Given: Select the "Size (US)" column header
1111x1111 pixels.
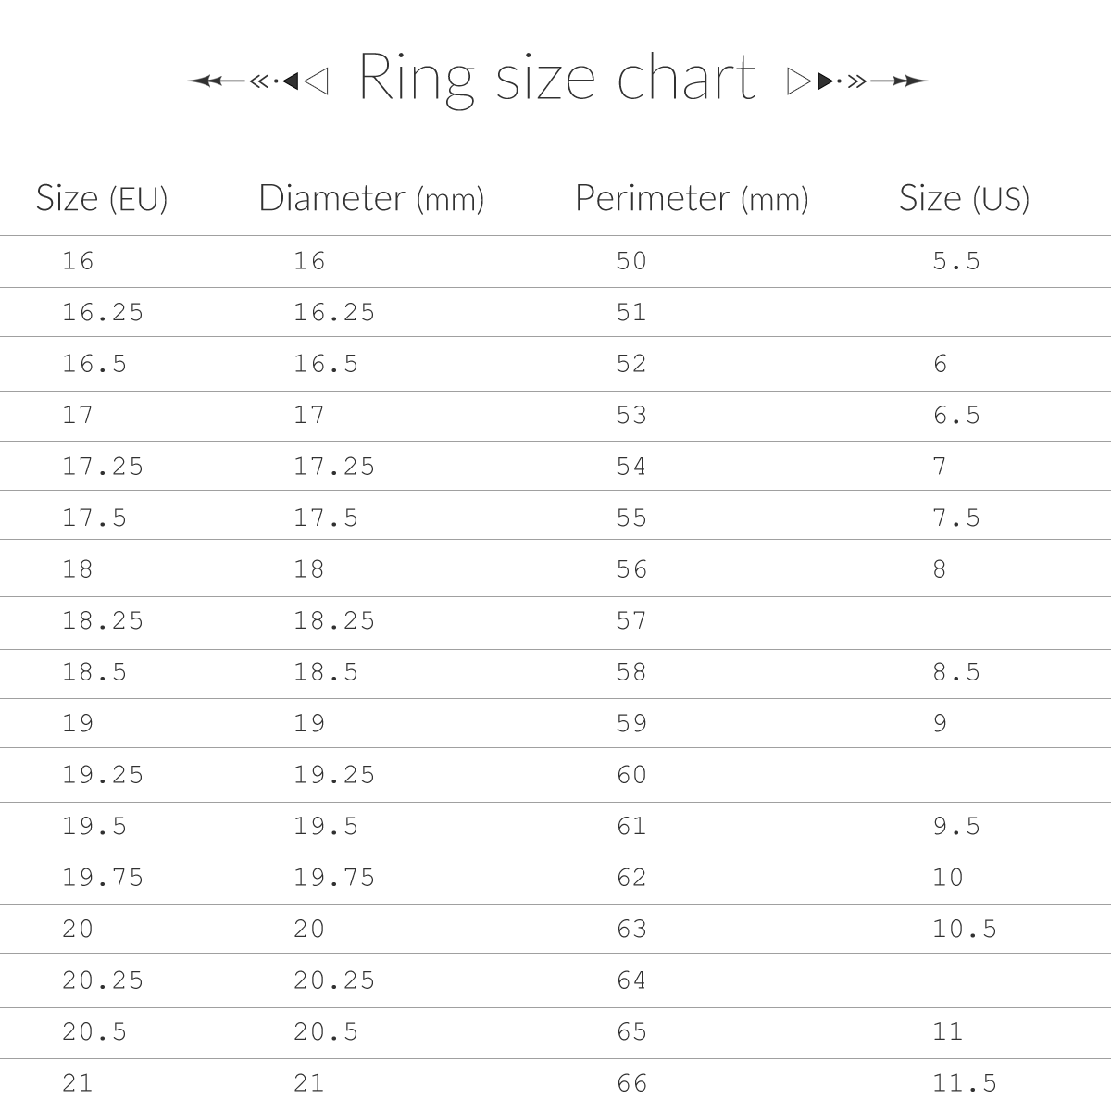Looking at the screenshot, I should point(964,198).
